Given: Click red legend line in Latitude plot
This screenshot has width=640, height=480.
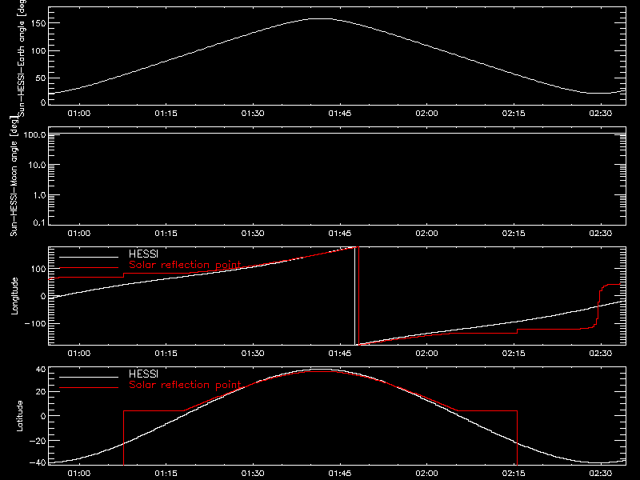Looking at the screenshot, I should pos(89,388).
